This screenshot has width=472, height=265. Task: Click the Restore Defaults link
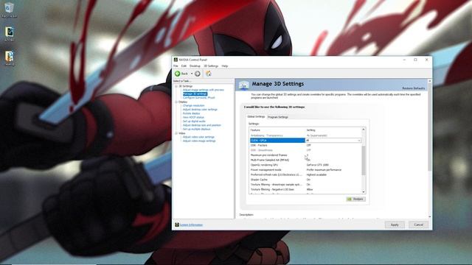[x=414, y=88]
